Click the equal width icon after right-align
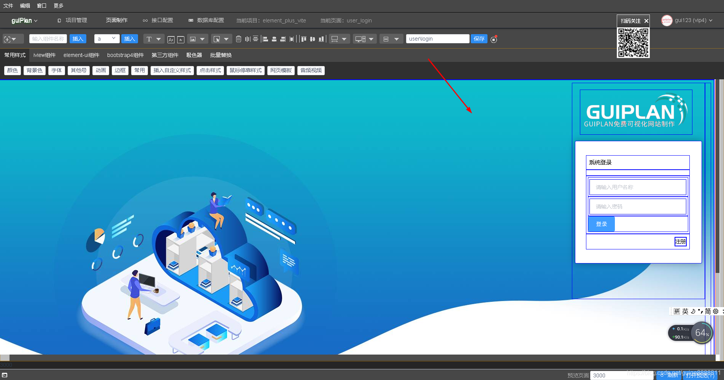This screenshot has width=724, height=380. [x=292, y=39]
